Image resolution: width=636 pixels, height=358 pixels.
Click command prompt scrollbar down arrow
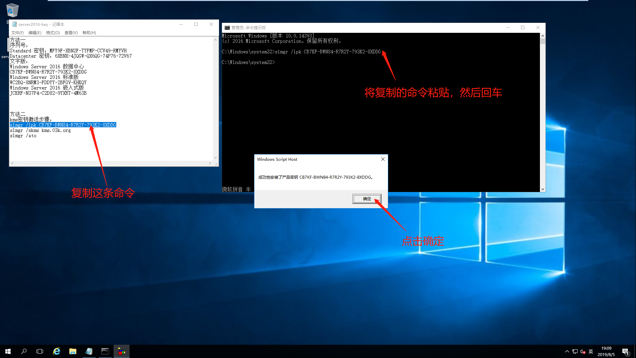(x=543, y=189)
